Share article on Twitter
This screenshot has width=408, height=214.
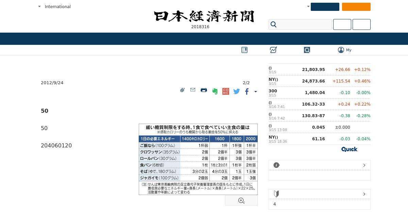237,91
